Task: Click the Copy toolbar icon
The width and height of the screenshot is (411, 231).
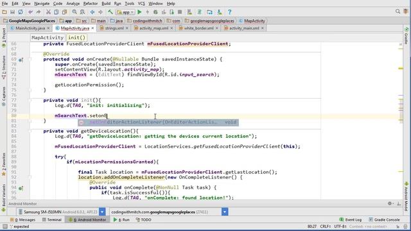Action: 57,12
